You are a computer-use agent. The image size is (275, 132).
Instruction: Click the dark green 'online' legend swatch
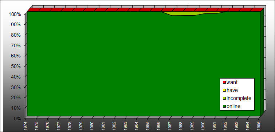[x=224, y=107]
